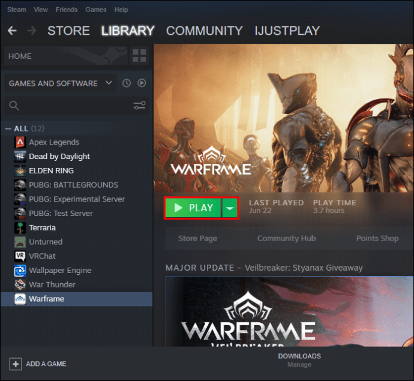Go forward with the right arrow

[x=32, y=31]
